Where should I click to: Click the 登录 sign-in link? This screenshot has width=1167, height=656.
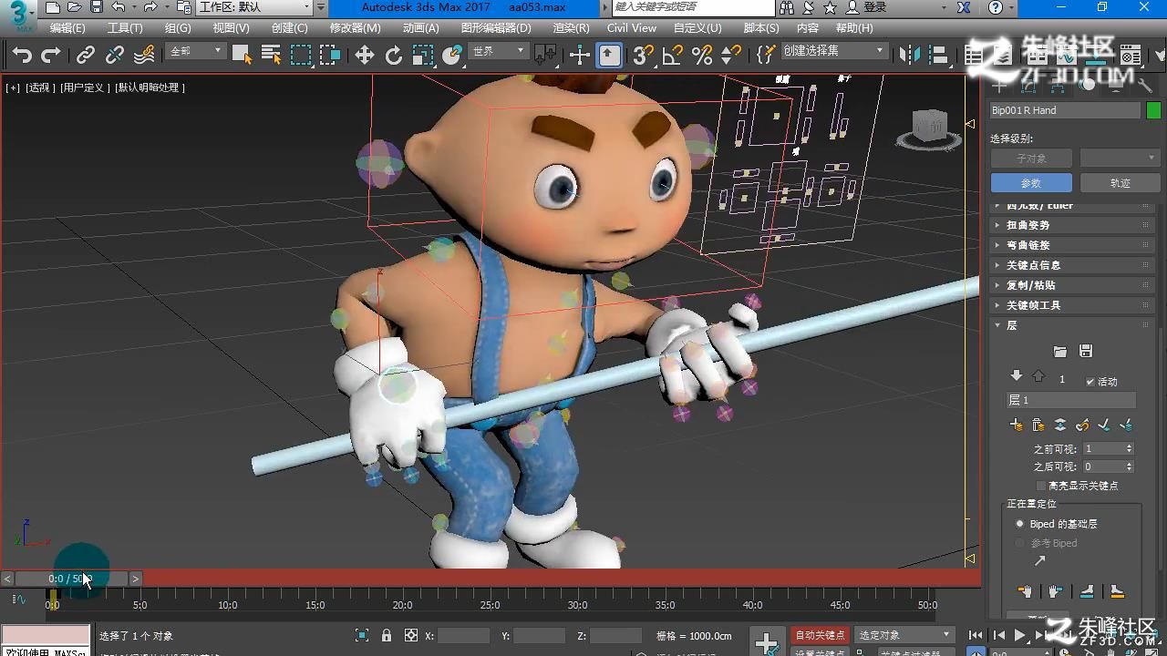point(874,7)
